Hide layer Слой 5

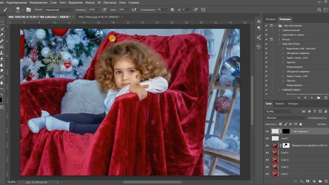(267, 138)
